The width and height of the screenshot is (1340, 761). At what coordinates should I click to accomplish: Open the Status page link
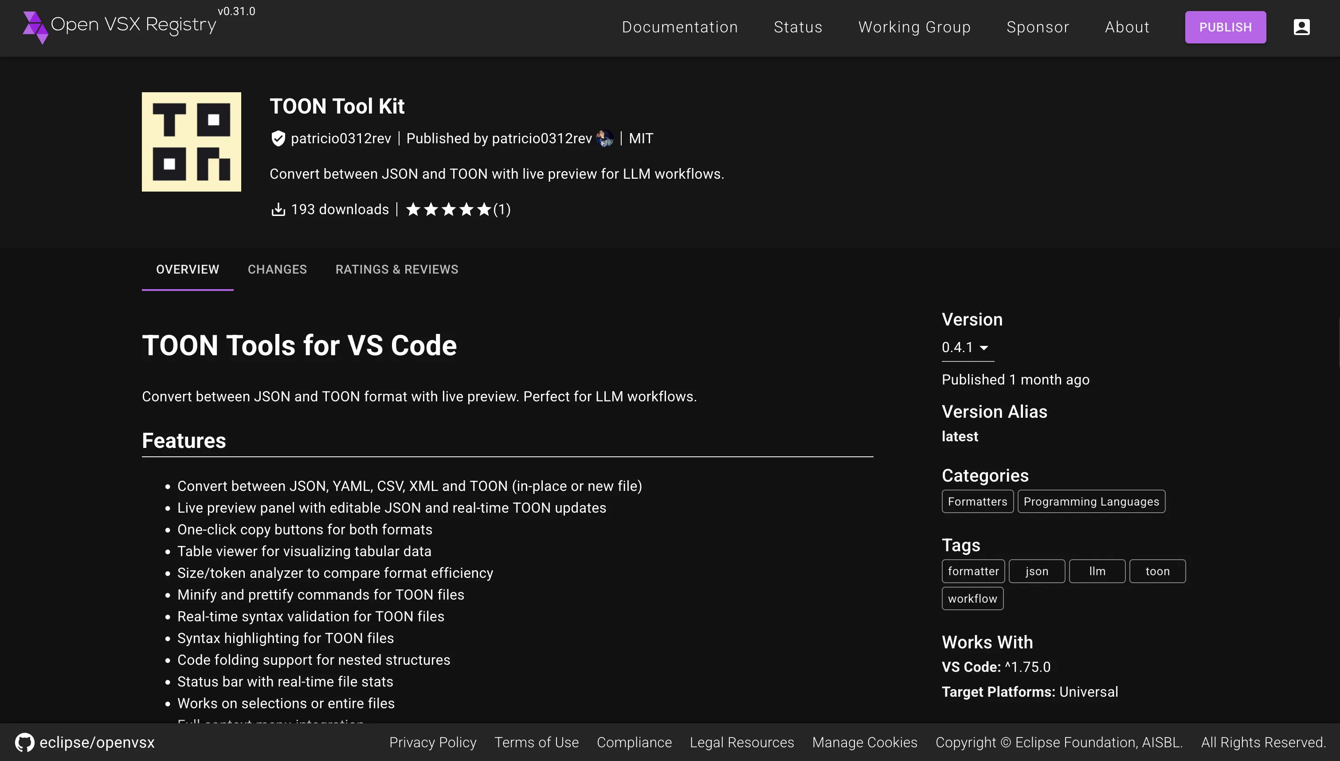coord(798,27)
